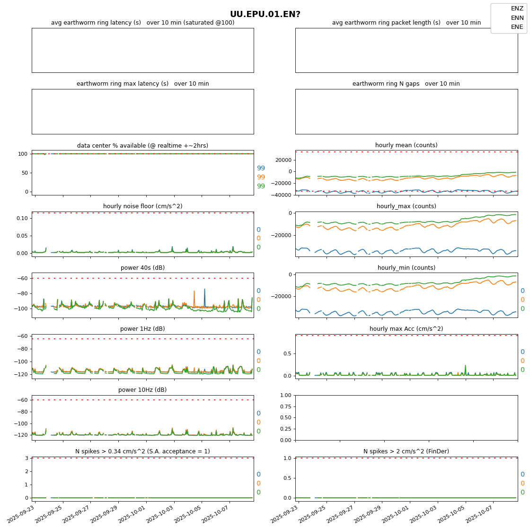The height and width of the screenshot is (530, 530).
Task: Click the empty earthworm ring N gaps plot
Action: coord(406,112)
